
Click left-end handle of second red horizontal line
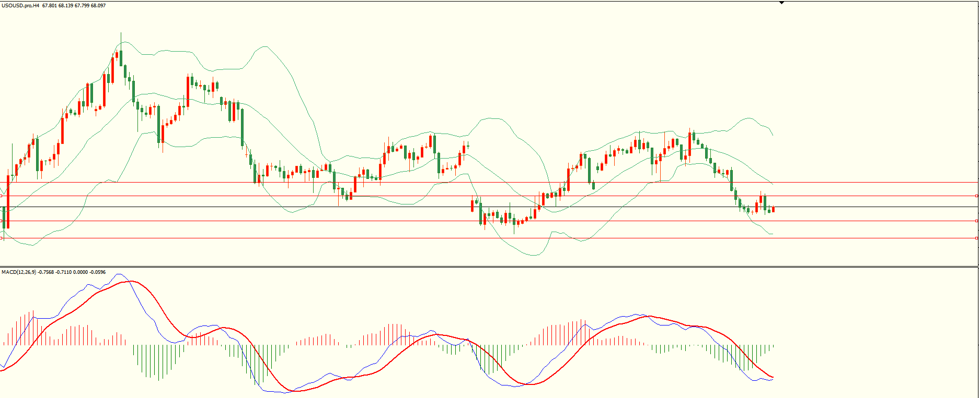coord(2,196)
